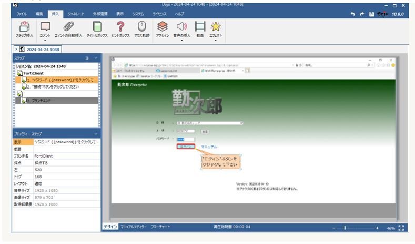Click the 表示 property value field
This screenshot has width=415, height=244.
[x=67, y=142]
